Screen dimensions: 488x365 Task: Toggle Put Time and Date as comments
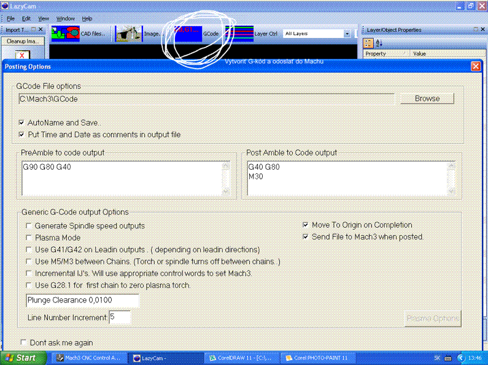(21, 134)
